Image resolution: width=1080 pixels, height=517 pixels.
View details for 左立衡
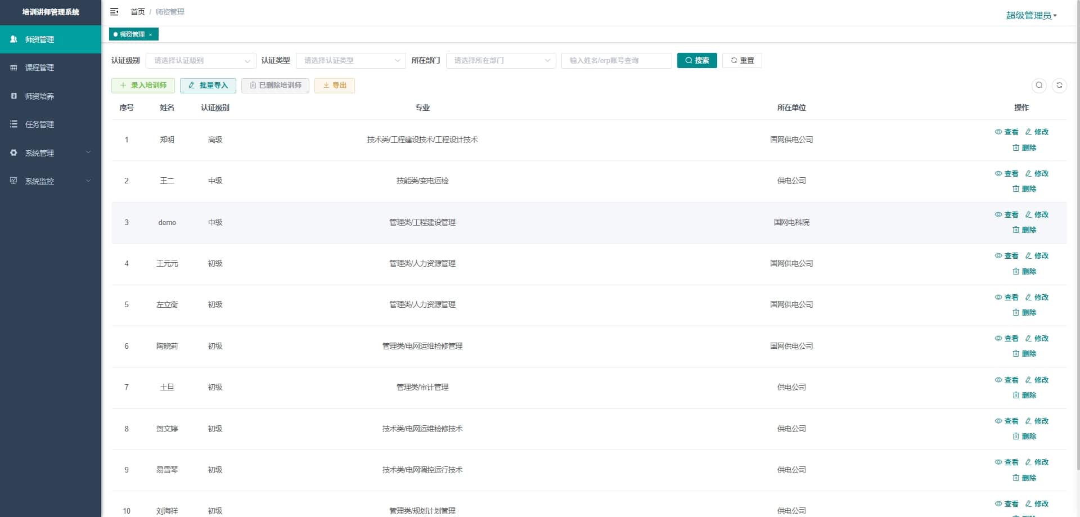pos(1006,298)
